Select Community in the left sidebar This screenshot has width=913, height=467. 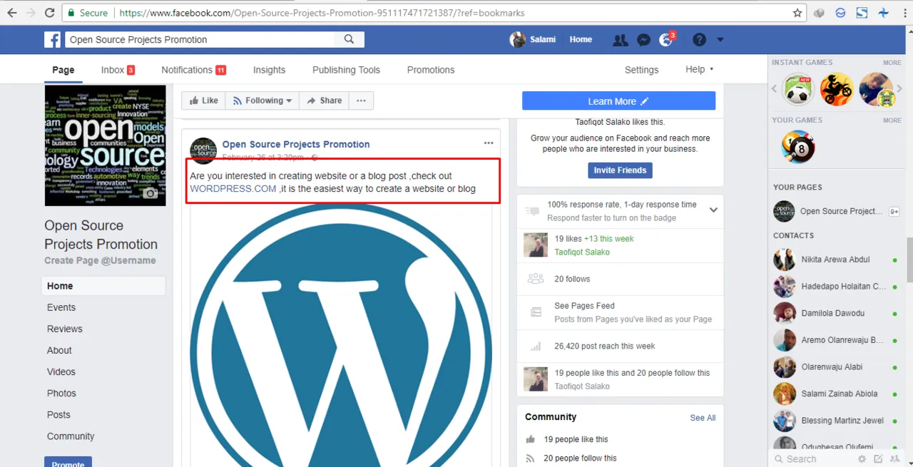(x=71, y=436)
